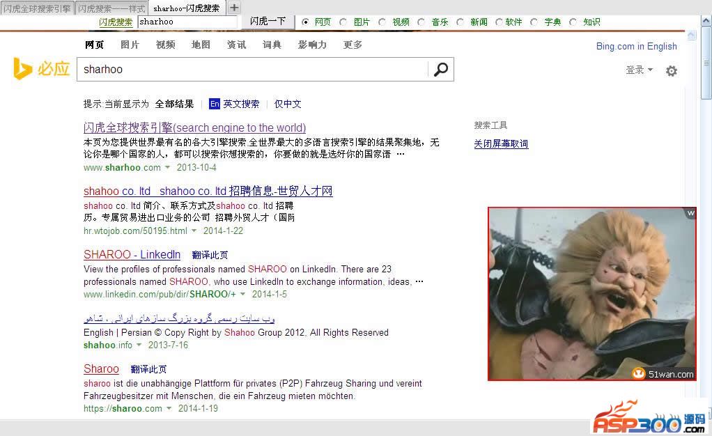
Task: Click the page vertical scrollbar thumb
Action: 706,62
